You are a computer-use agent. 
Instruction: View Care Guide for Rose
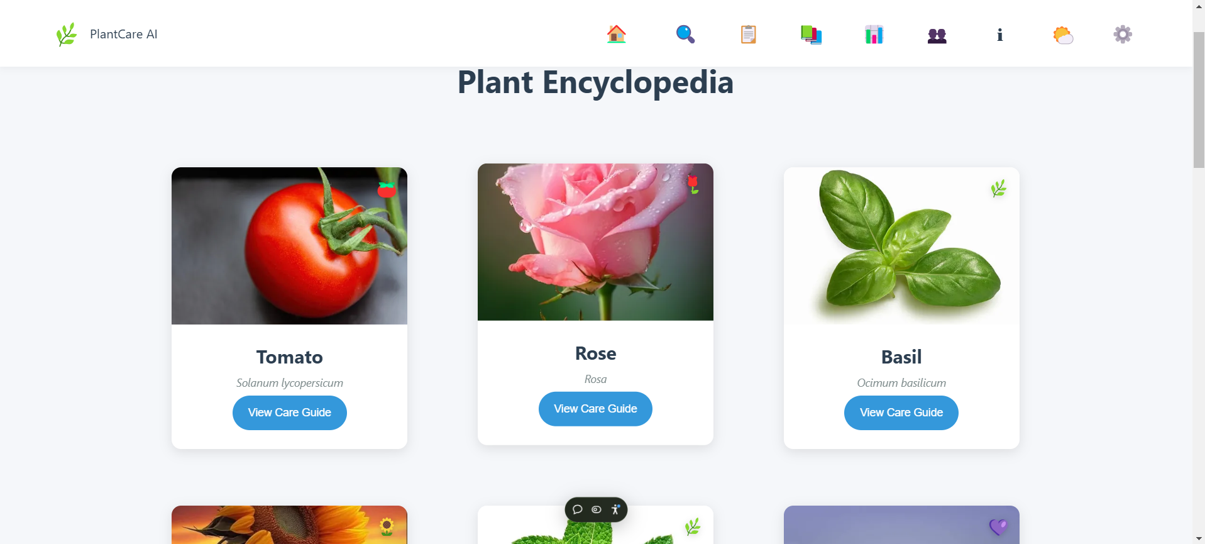pos(595,409)
